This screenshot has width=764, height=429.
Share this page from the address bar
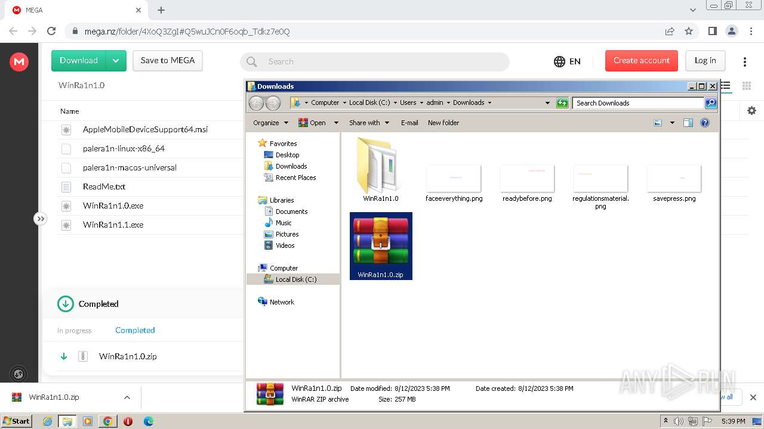[x=670, y=31]
